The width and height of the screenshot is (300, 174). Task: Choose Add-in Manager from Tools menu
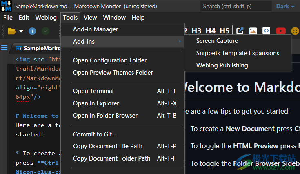click(122, 29)
